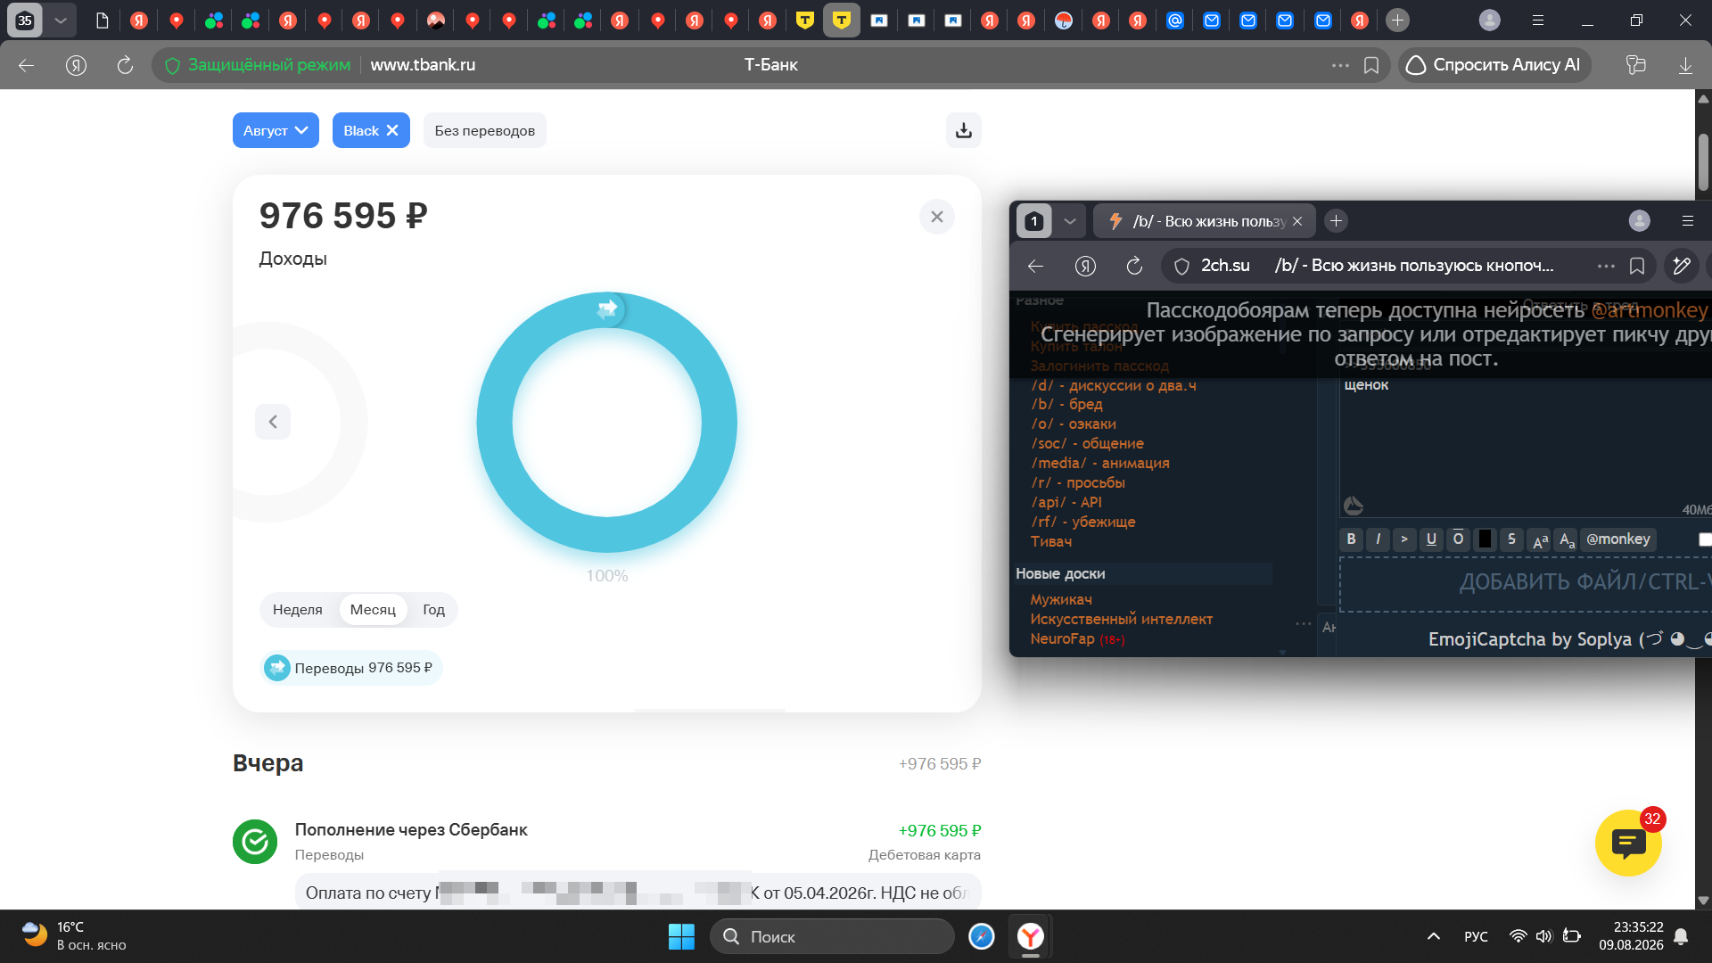The width and height of the screenshot is (1712, 963).
Task: Open tab counter 1 in 2ch window
Action: (x=1034, y=221)
